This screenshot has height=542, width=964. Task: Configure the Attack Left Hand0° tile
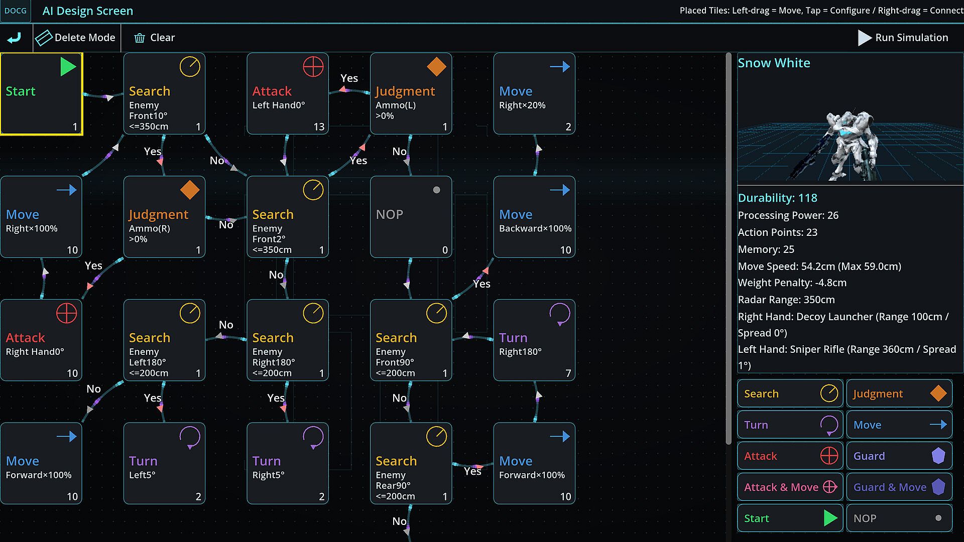(x=288, y=94)
